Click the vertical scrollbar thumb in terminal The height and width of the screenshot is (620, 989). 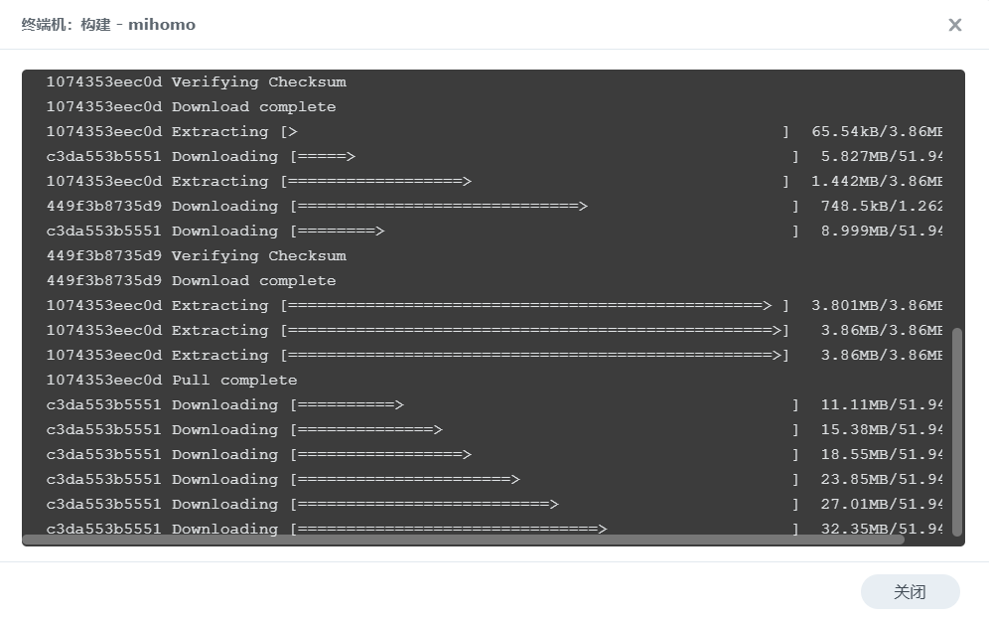(x=957, y=431)
